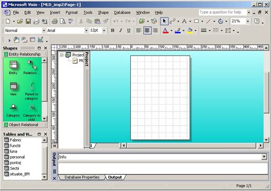Click the Save icon in toolbar
Screen dimensions: 271x191
(x=28, y=21)
